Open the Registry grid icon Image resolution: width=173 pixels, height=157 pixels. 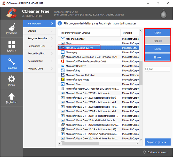[12, 44]
